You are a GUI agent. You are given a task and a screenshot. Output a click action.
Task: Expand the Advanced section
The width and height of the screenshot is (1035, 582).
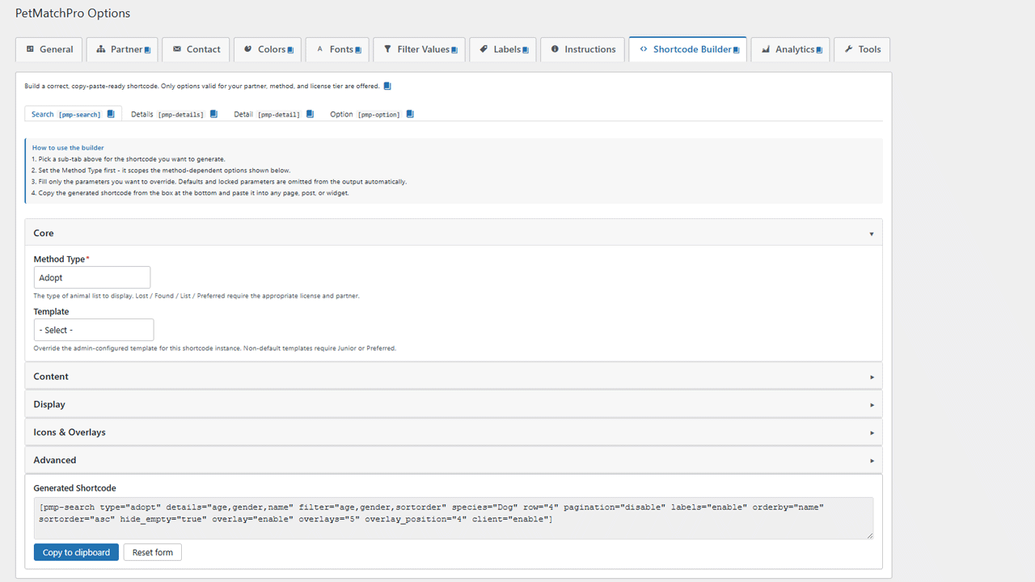454,460
